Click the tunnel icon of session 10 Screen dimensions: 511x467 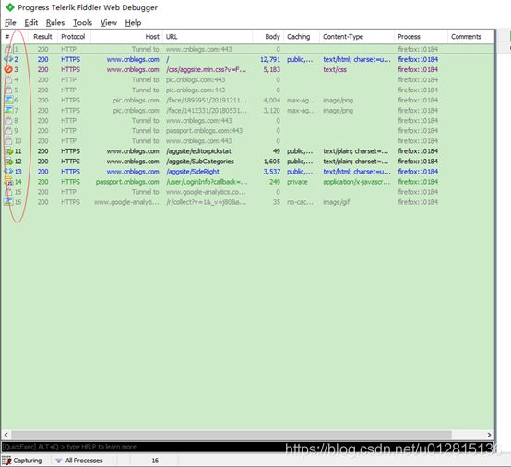[8, 141]
